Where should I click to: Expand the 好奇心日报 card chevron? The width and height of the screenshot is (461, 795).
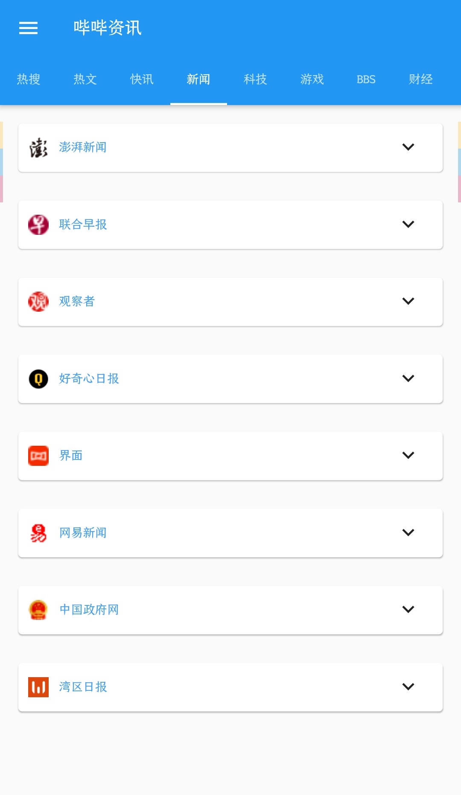click(x=408, y=378)
